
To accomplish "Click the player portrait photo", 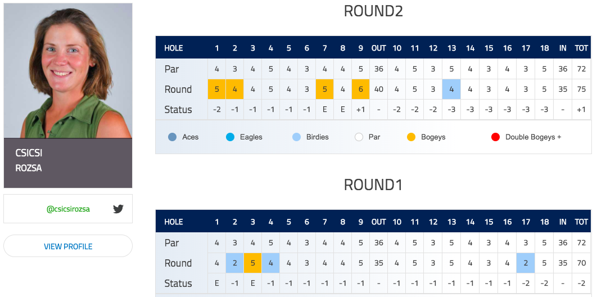I will [68, 71].
